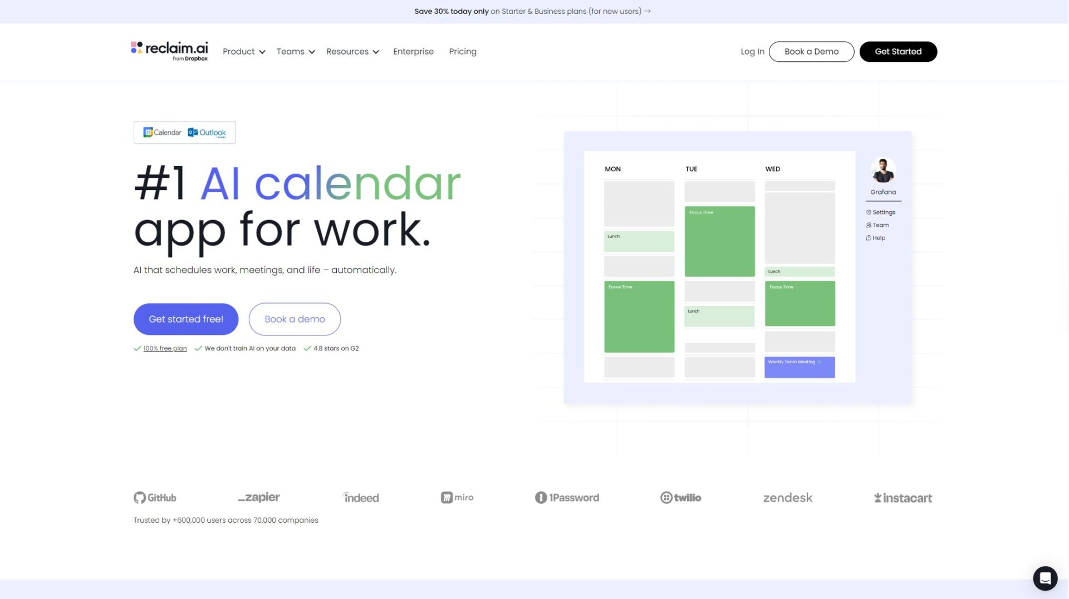The image size is (1069, 599).
Task: Click the Outlook icon badge
Action: (207, 133)
